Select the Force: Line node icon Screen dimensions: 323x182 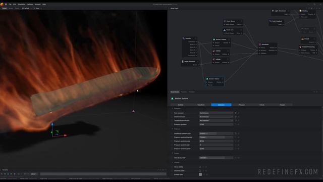tap(225, 30)
